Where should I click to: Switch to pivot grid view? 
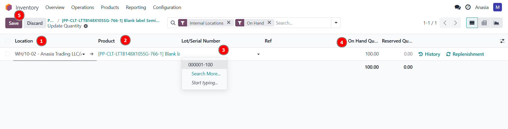[484, 23]
